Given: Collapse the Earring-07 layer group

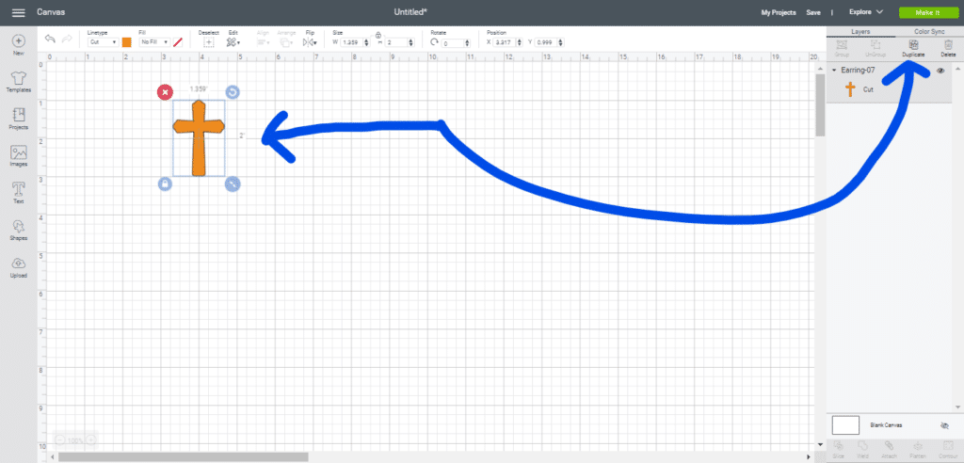Looking at the screenshot, I should [x=834, y=71].
